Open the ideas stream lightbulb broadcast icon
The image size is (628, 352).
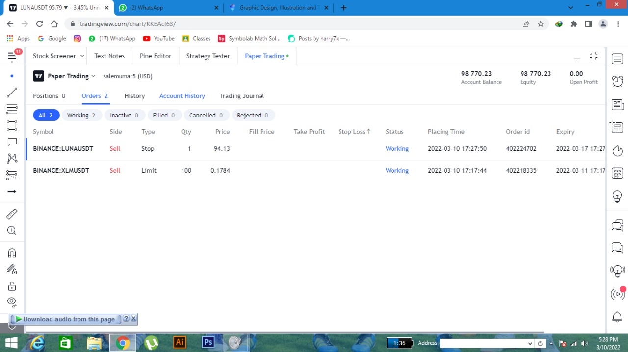click(617, 271)
